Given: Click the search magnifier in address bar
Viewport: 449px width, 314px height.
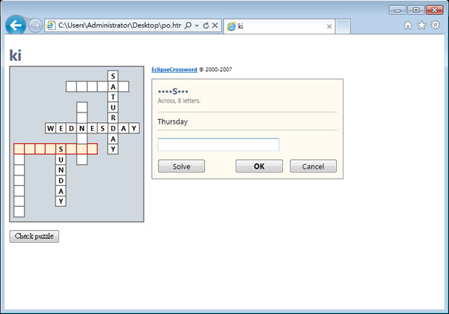Looking at the screenshot, I should [x=188, y=25].
